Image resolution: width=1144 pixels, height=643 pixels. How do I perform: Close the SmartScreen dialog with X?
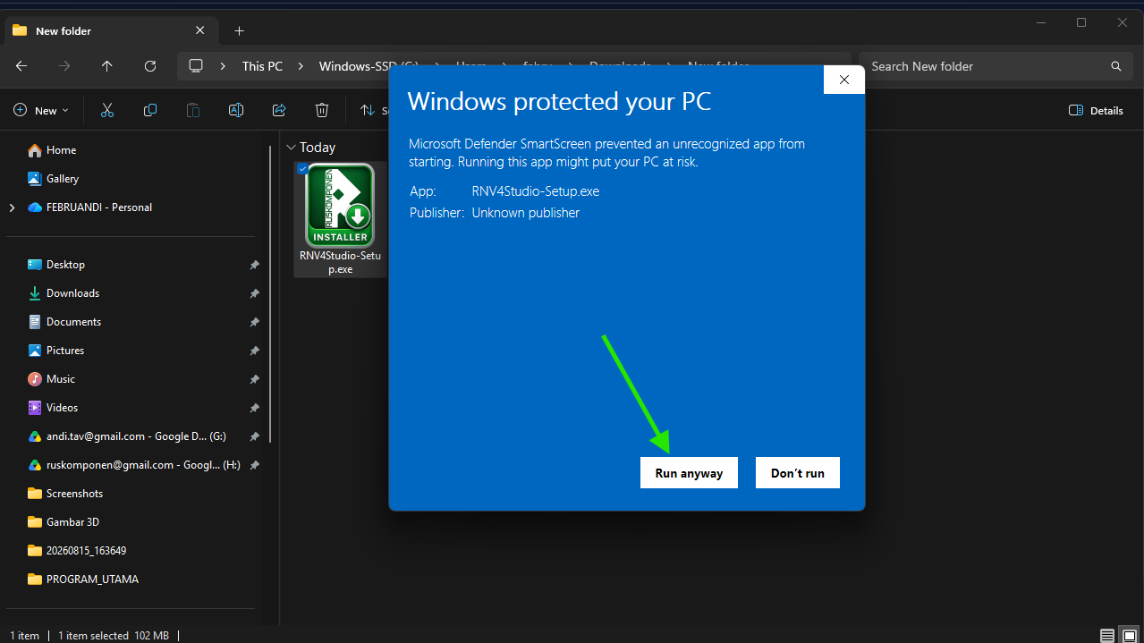click(843, 80)
